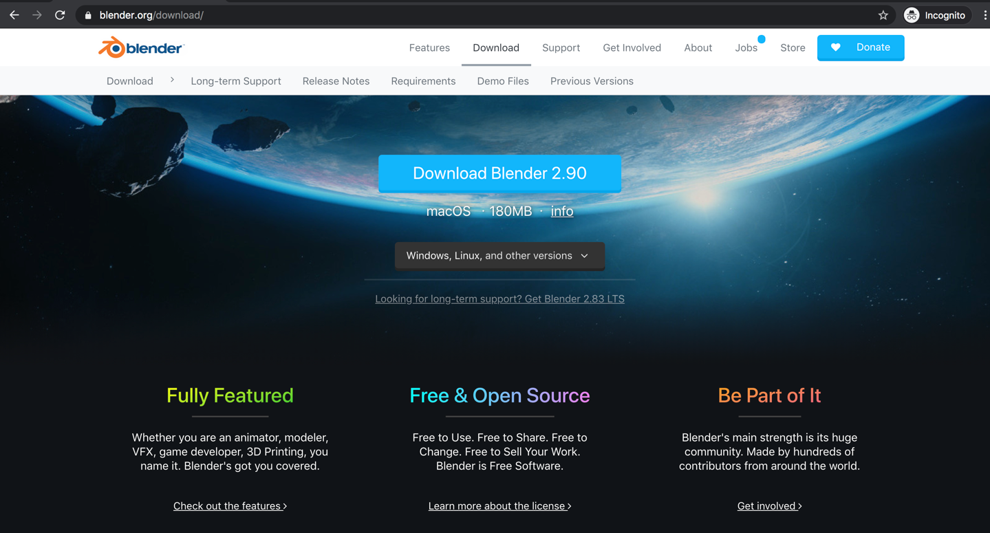Image resolution: width=990 pixels, height=533 pixels.
Task: Click inside the browser address bar
Action: point(413,14)
